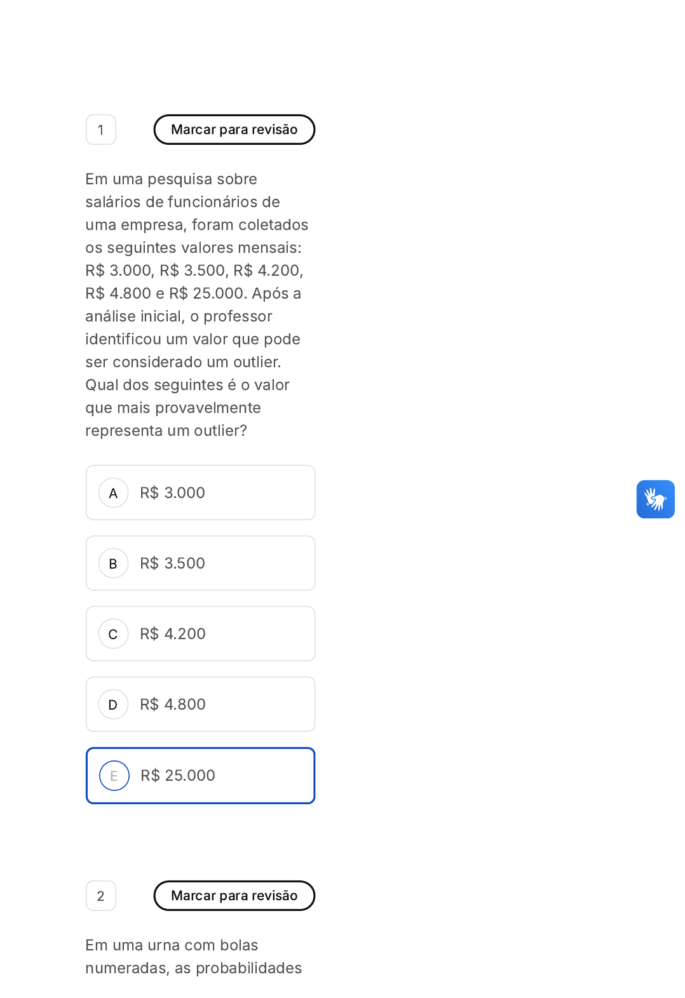The height and width of the screenshot is (998, 685).
Task: Click the question number 1 badge
Action: pyautogui.click(x=101, y=130)
